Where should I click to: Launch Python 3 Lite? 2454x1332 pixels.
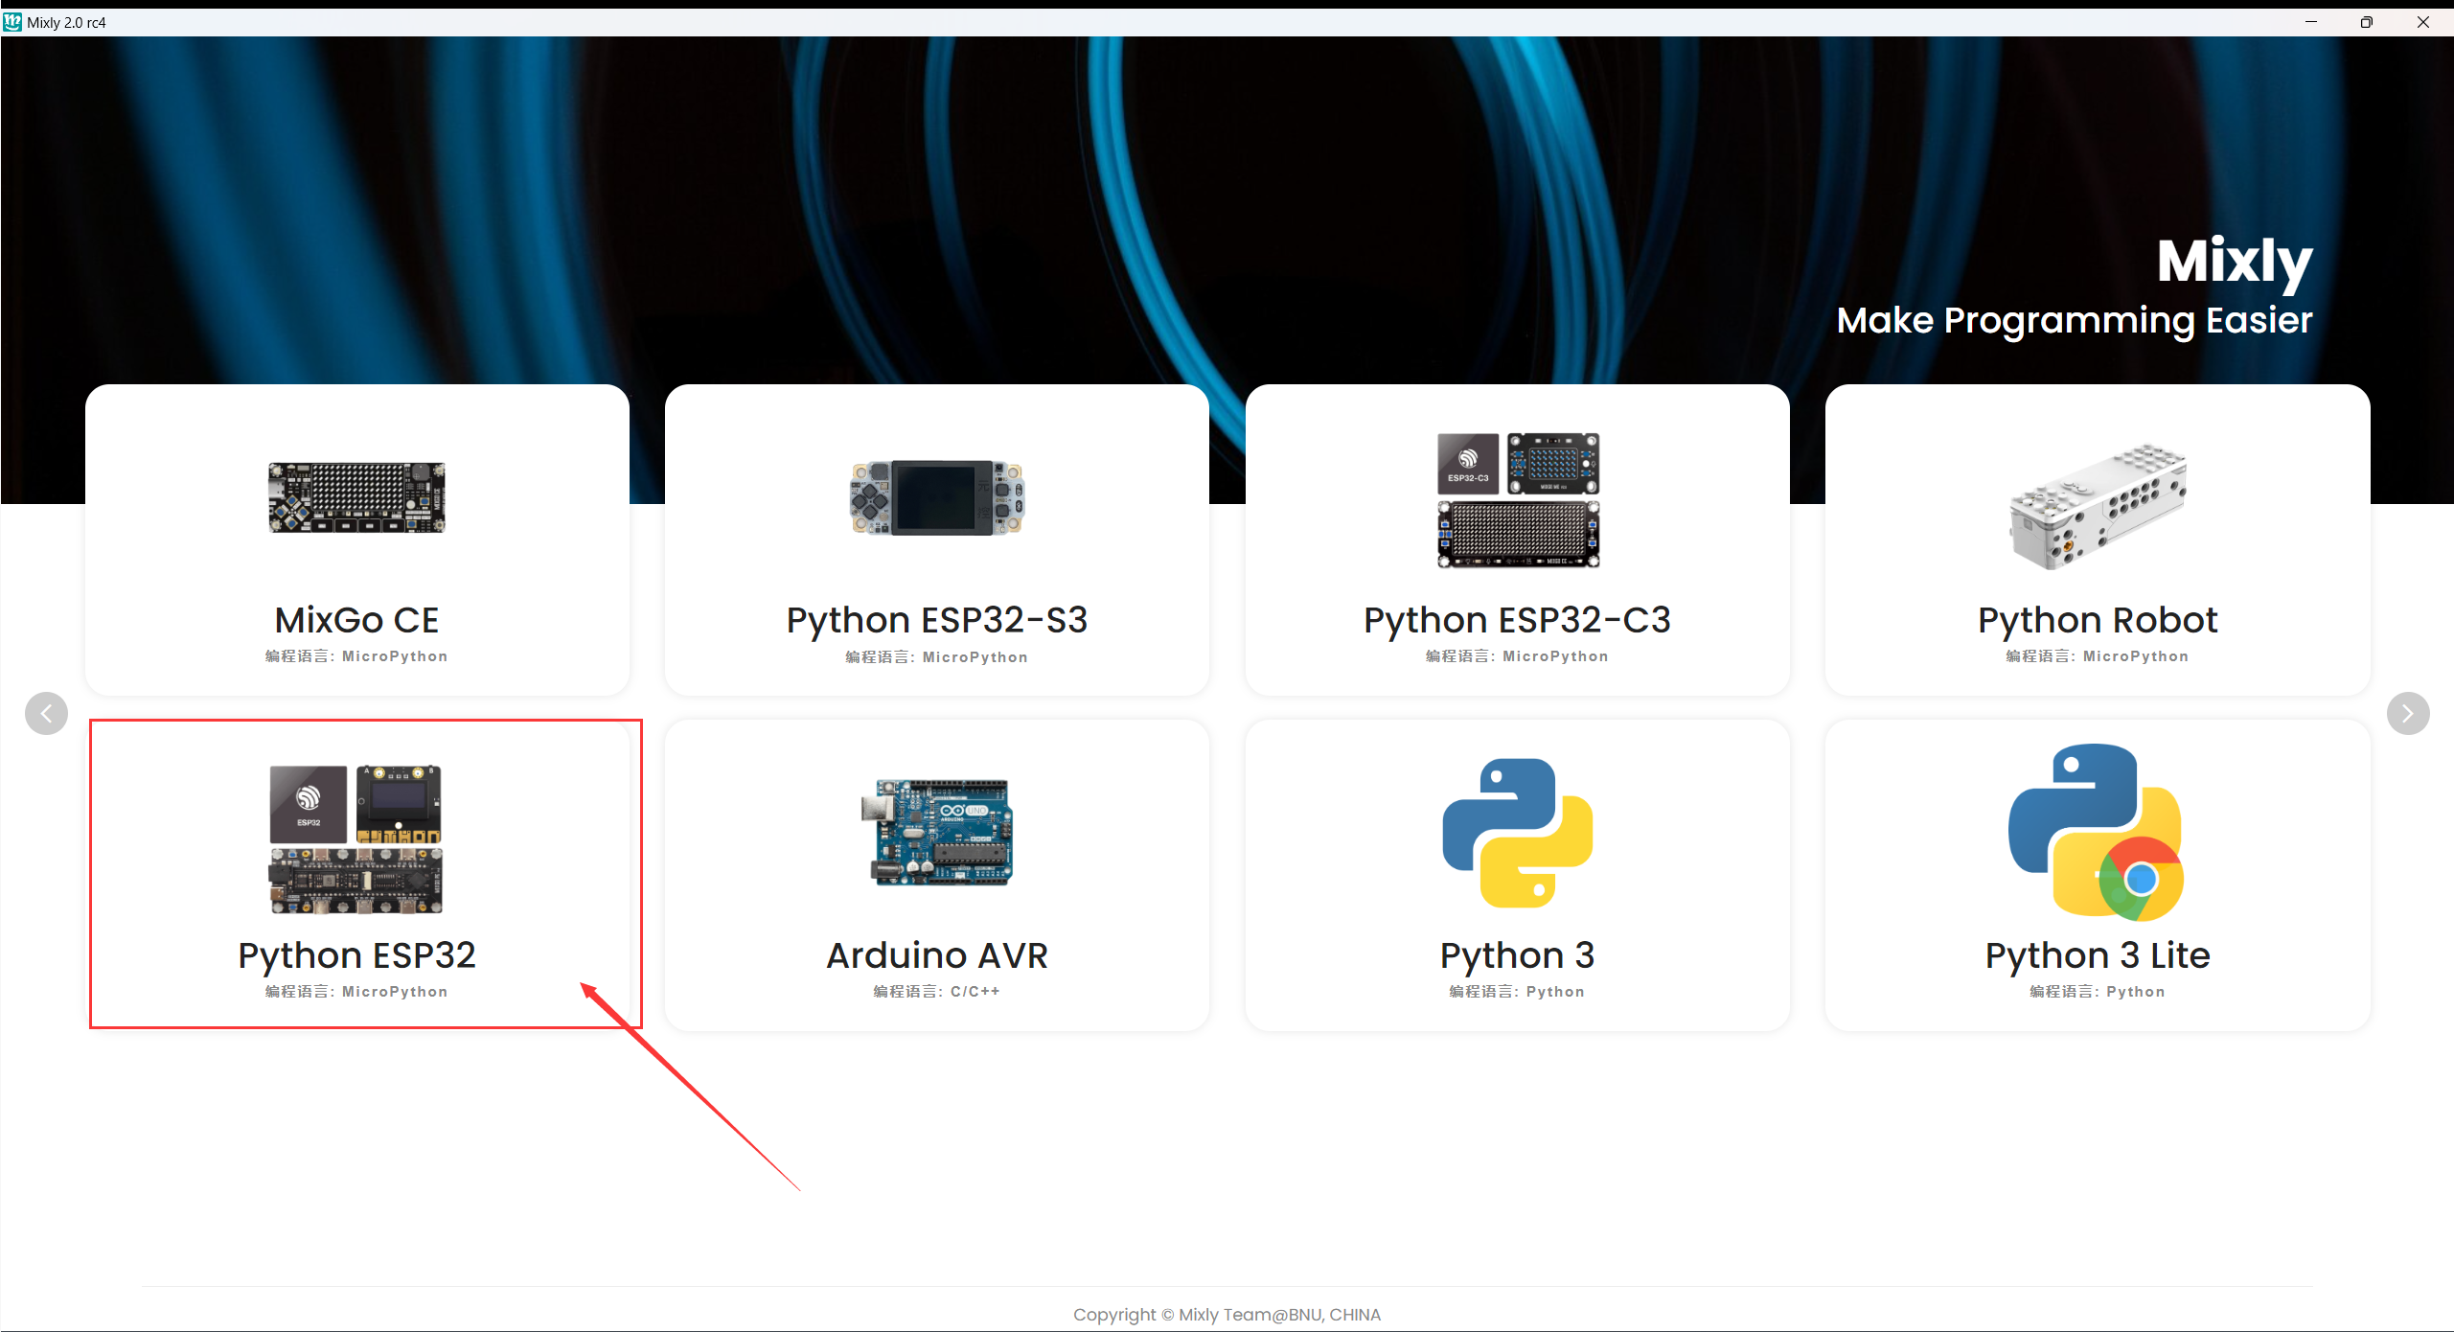2097,872
